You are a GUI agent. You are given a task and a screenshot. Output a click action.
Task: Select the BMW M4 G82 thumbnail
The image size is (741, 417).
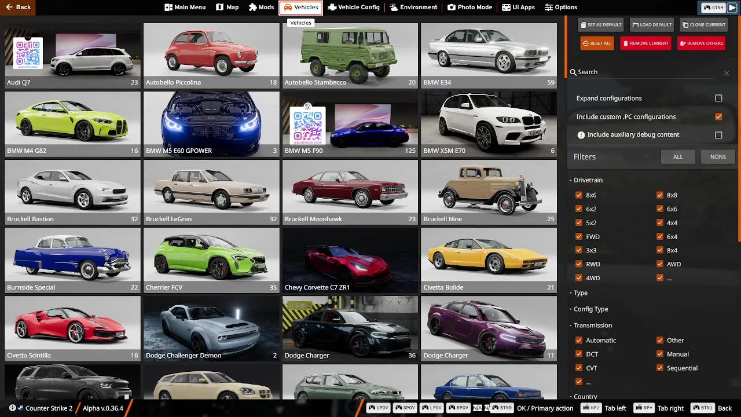click(72, 124)
